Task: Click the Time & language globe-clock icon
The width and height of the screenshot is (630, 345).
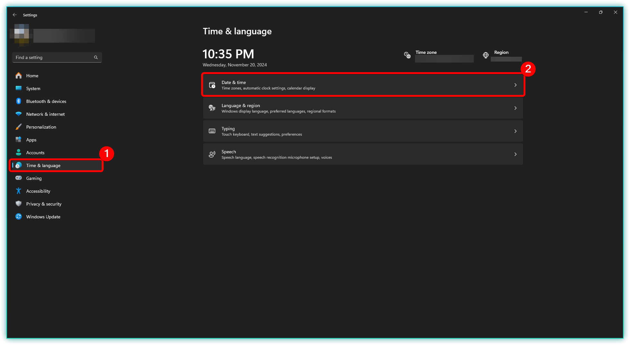Action: pos(19,165)
